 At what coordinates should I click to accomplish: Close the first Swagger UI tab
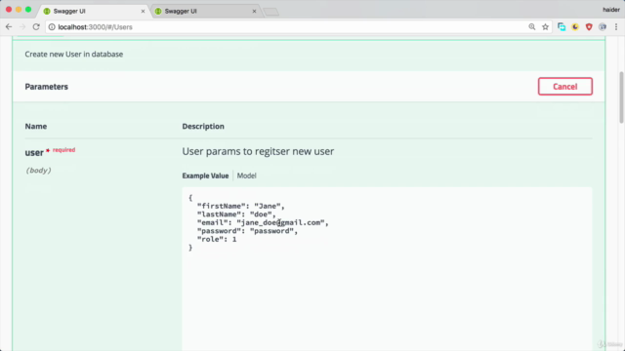(143, 11)
